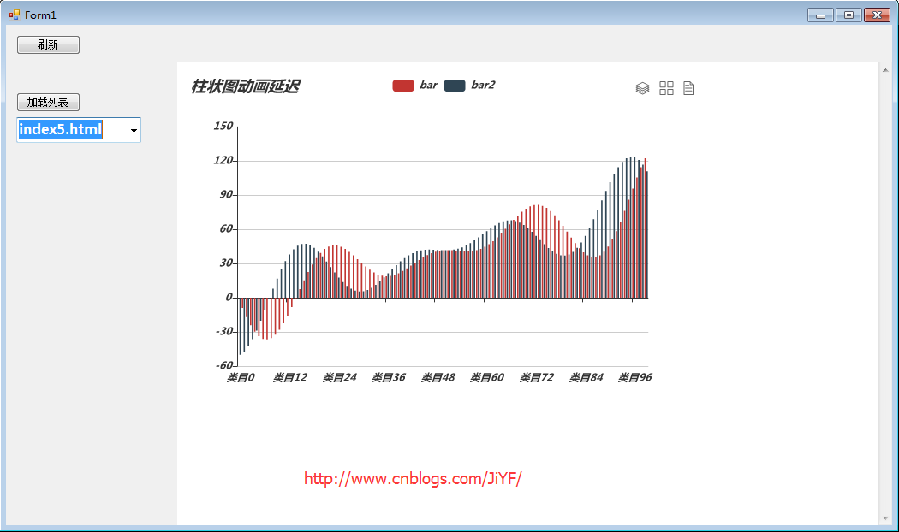Image resolution: width=899 pixels, height=532 pixels.
Task: Click the 90 y-axis value
Action: [x=227, y=195]
